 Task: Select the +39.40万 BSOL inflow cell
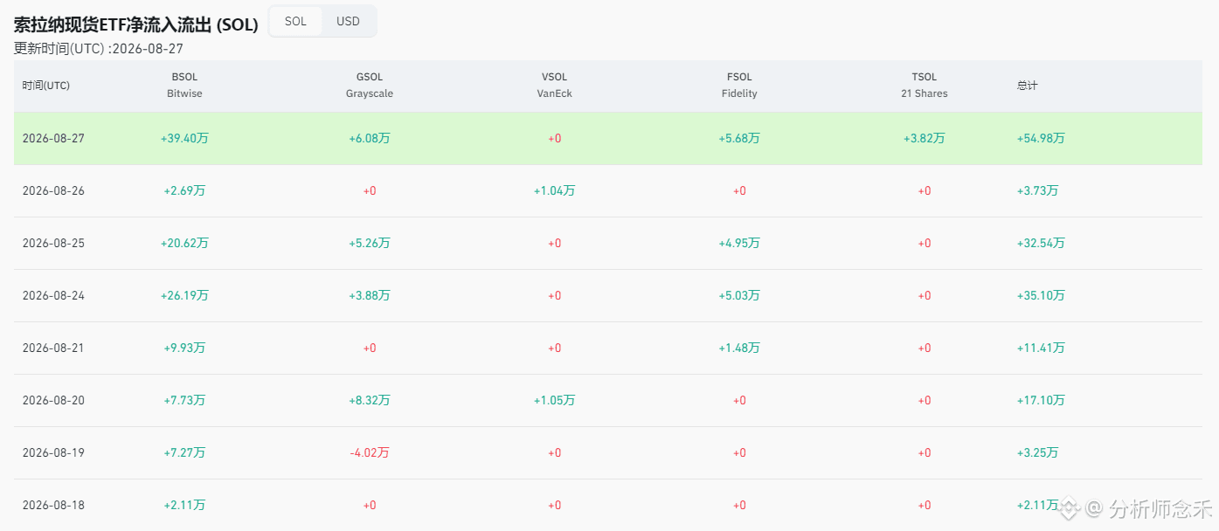click(184, 138)
